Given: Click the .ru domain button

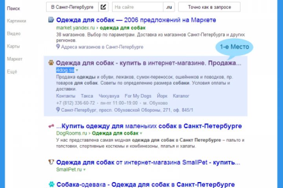Looking at the screenshot, I should pyautogui.click(x=169, y=7).
